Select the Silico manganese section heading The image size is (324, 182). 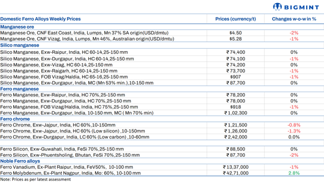(x=20, y=45)
